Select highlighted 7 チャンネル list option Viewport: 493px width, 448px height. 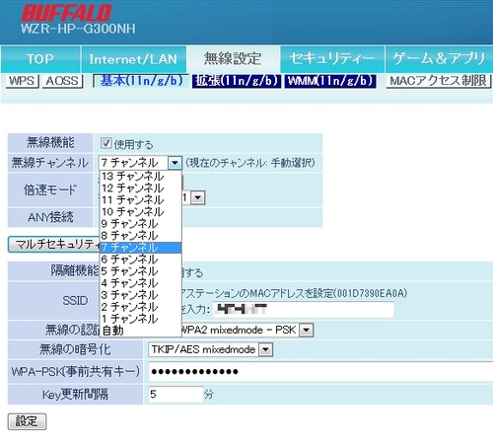(140, 248)
